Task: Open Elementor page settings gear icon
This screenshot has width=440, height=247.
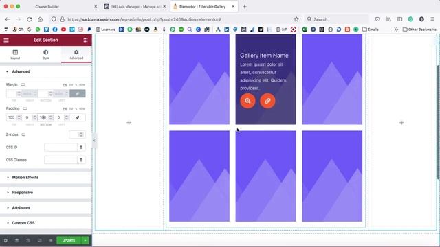Action: [x=5, y=240]
